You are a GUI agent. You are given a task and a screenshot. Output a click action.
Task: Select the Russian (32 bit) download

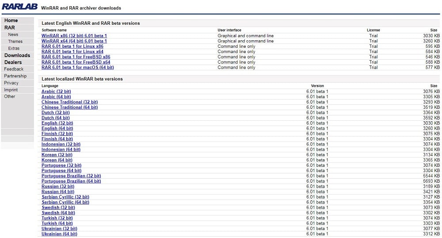tap(58, 186)
